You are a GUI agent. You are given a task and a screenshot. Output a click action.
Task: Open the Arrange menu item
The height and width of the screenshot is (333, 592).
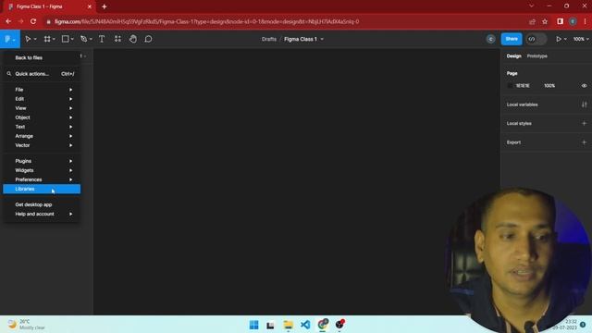tap(42, 136)
